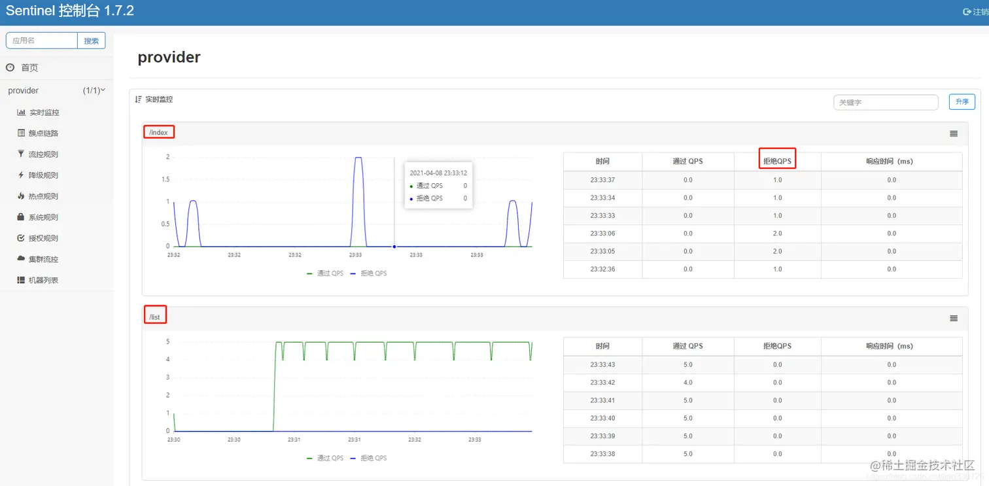Open the /list chart hamburger menu
The image size is (989, 486).
(954, 318)
